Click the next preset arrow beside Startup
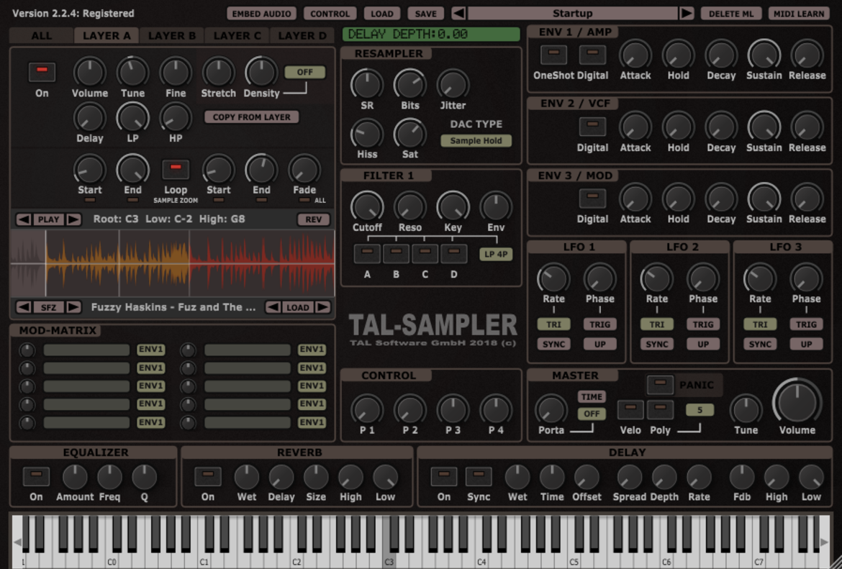The width and height of the screenshot is (842, 569). tap(687, 14)
